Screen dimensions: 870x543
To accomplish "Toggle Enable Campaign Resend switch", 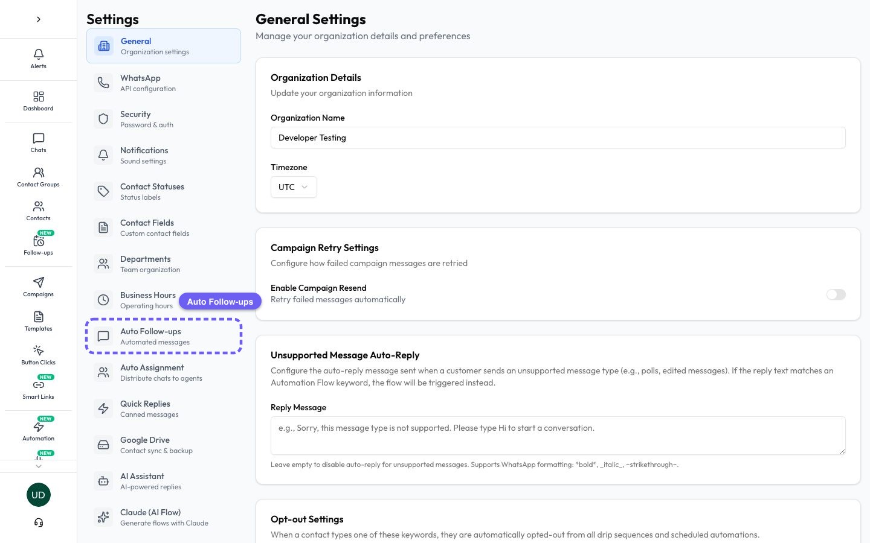I will tap(836, 294).
